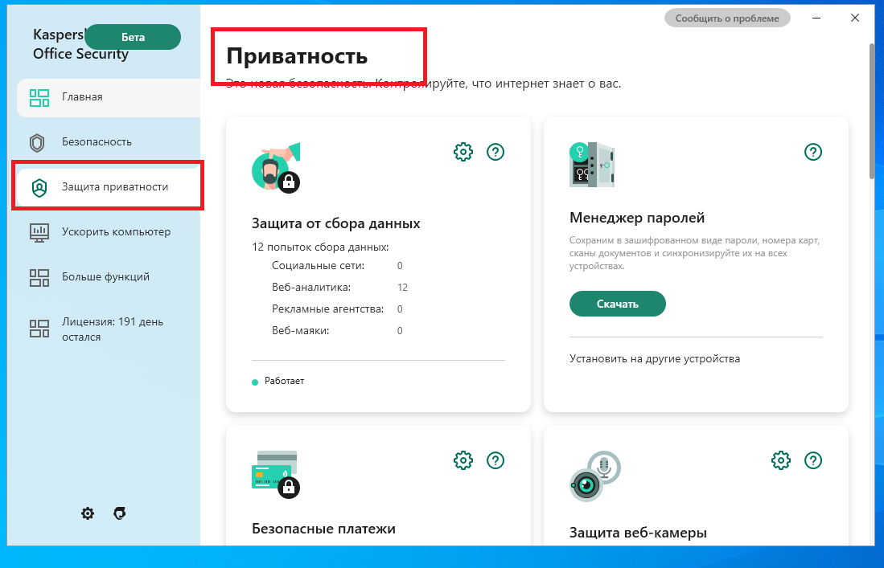Click the password safe illustration
This screenshot has height=568, width=884.
[x=591, y=165]
